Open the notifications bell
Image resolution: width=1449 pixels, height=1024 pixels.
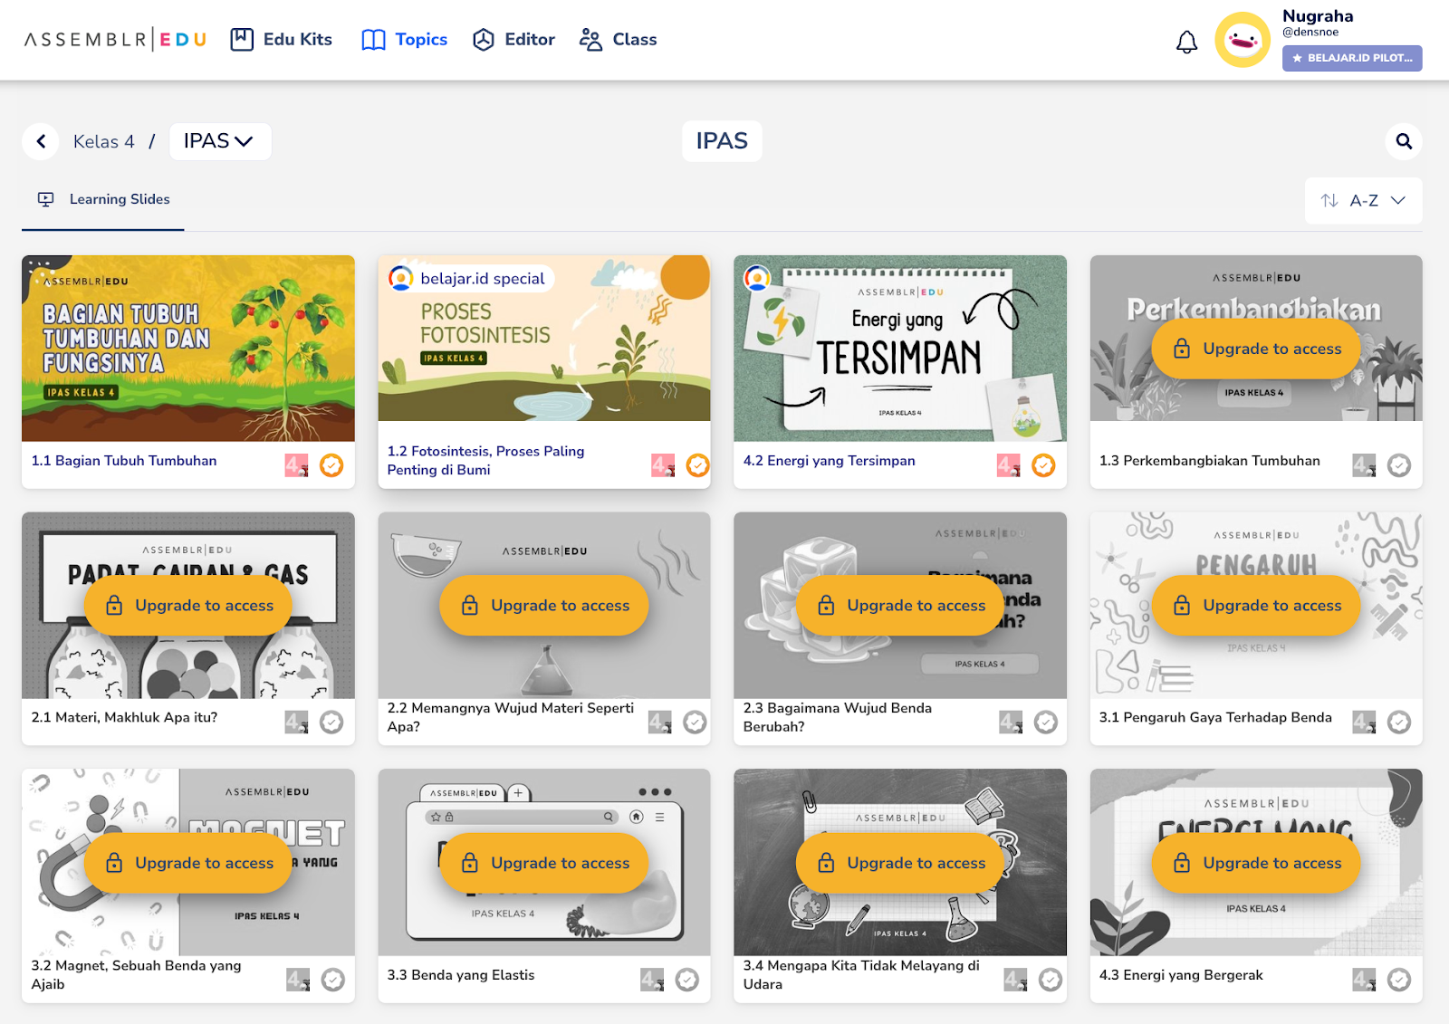tap(1186, 41)
